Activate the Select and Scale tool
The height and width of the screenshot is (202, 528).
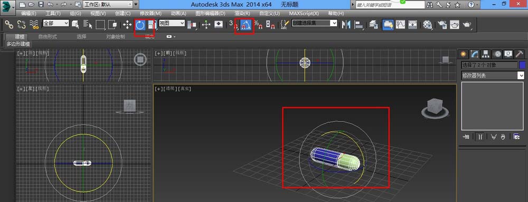pyautogui.click(x=152, y=25)
